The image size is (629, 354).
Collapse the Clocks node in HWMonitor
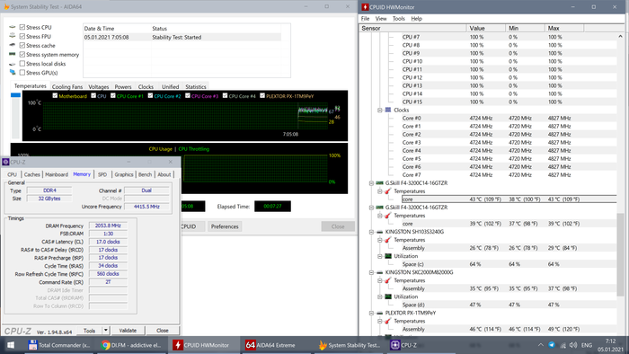click(x=379, y=110)
